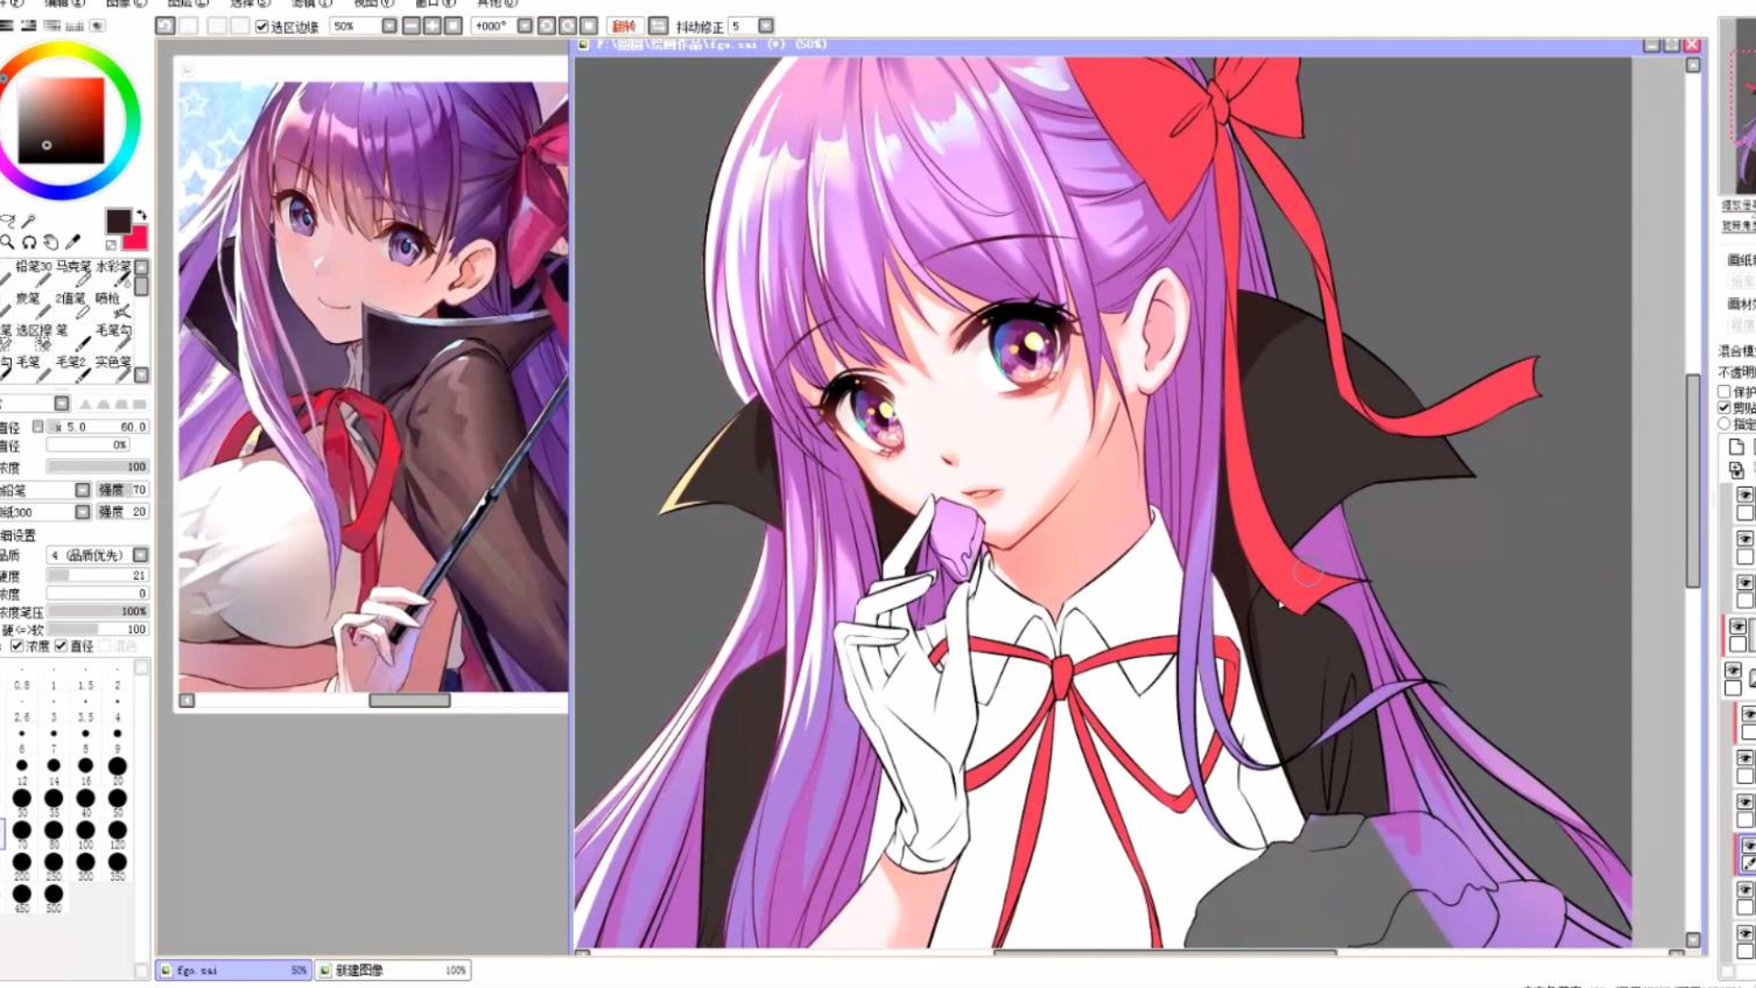This screenshot has width=1756, height=988.
Task: Click the dark foreground color swatch
Action: click(x=118, y=220)
